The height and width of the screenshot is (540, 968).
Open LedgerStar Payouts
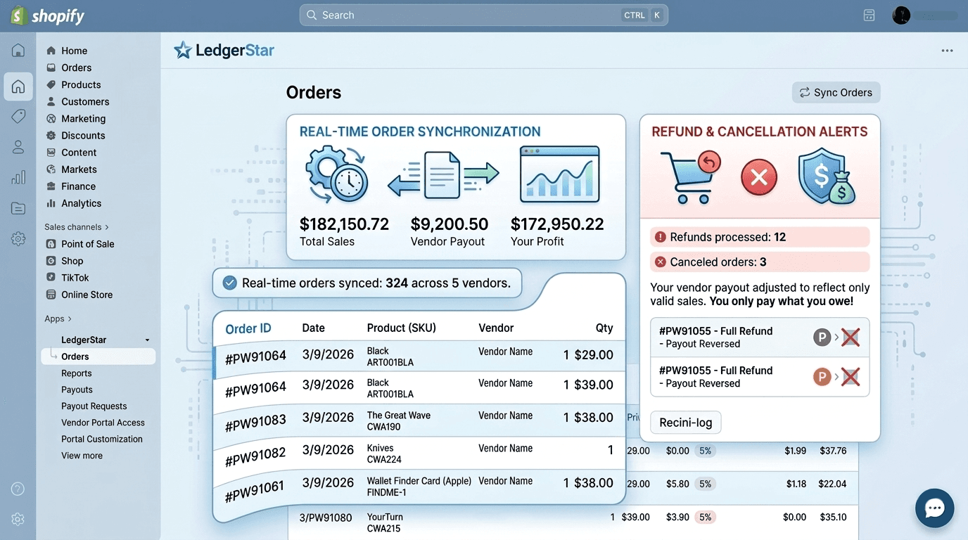pyautogui.click(x=77, y=390)
